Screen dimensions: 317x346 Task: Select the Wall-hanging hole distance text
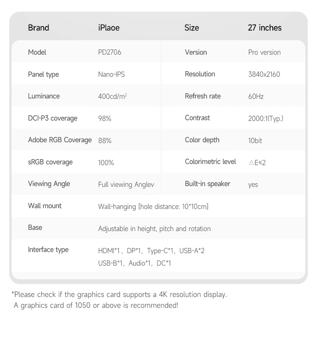(x=153, y=207)
